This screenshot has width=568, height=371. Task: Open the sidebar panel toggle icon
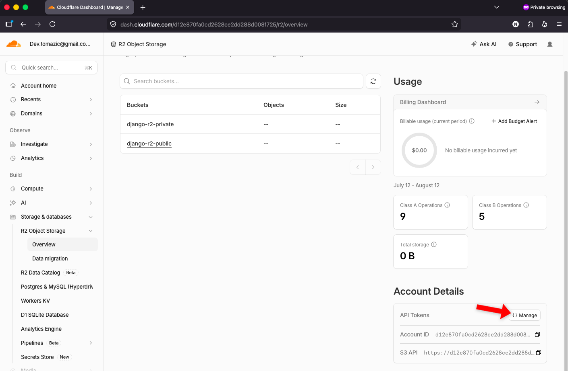pyautogui.click(x=9, y=24)
